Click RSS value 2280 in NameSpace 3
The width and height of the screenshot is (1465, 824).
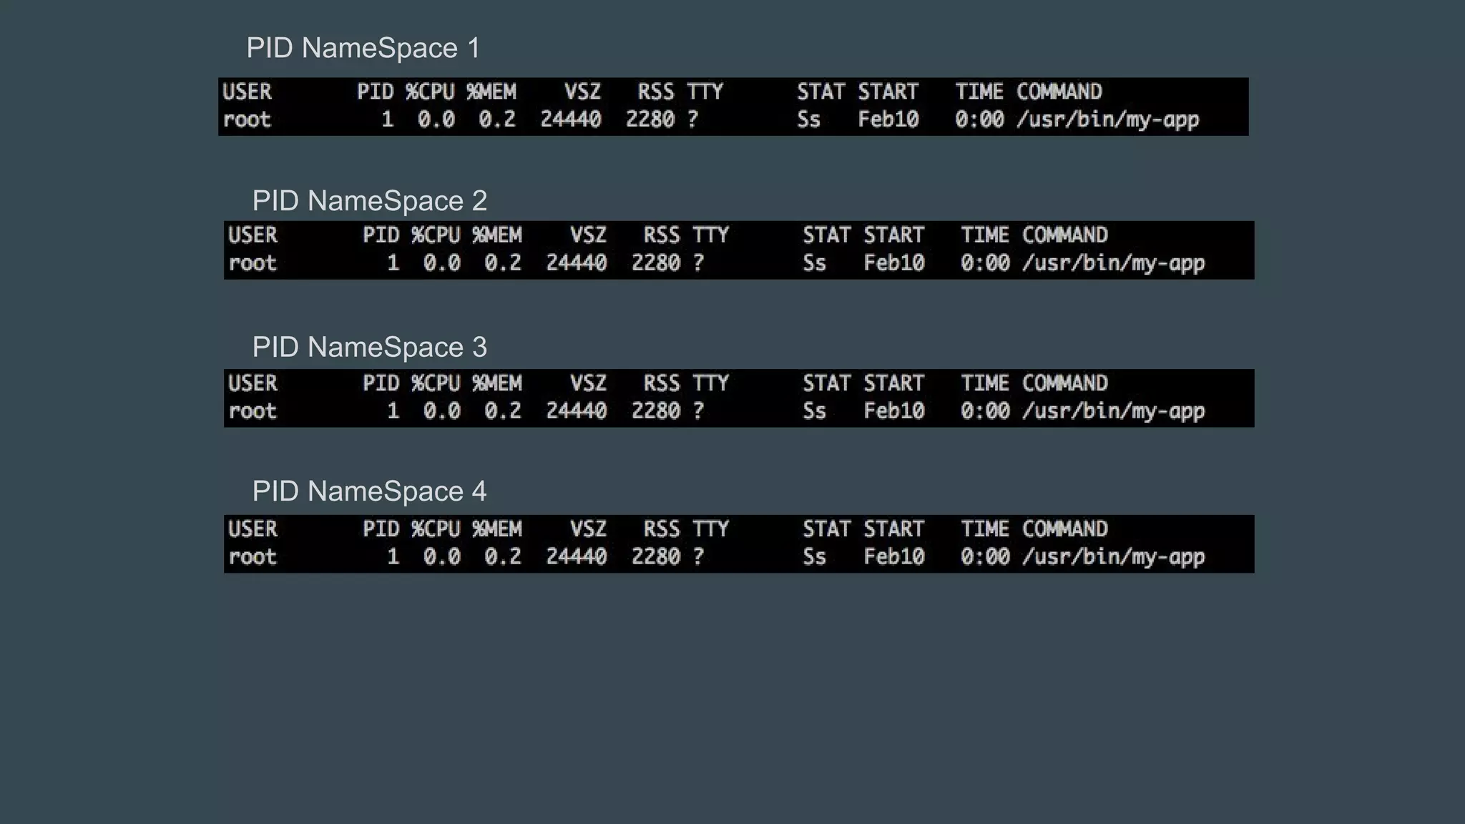click(x=656, y=411)
